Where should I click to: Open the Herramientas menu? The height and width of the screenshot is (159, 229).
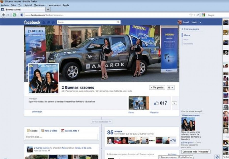(54, 5)
